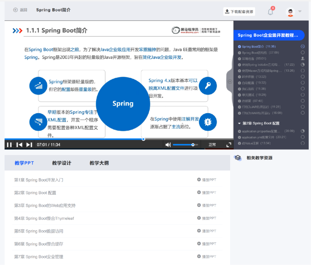
Task: Toggle completion circle for 单元测试
Action: pos(303,95)
